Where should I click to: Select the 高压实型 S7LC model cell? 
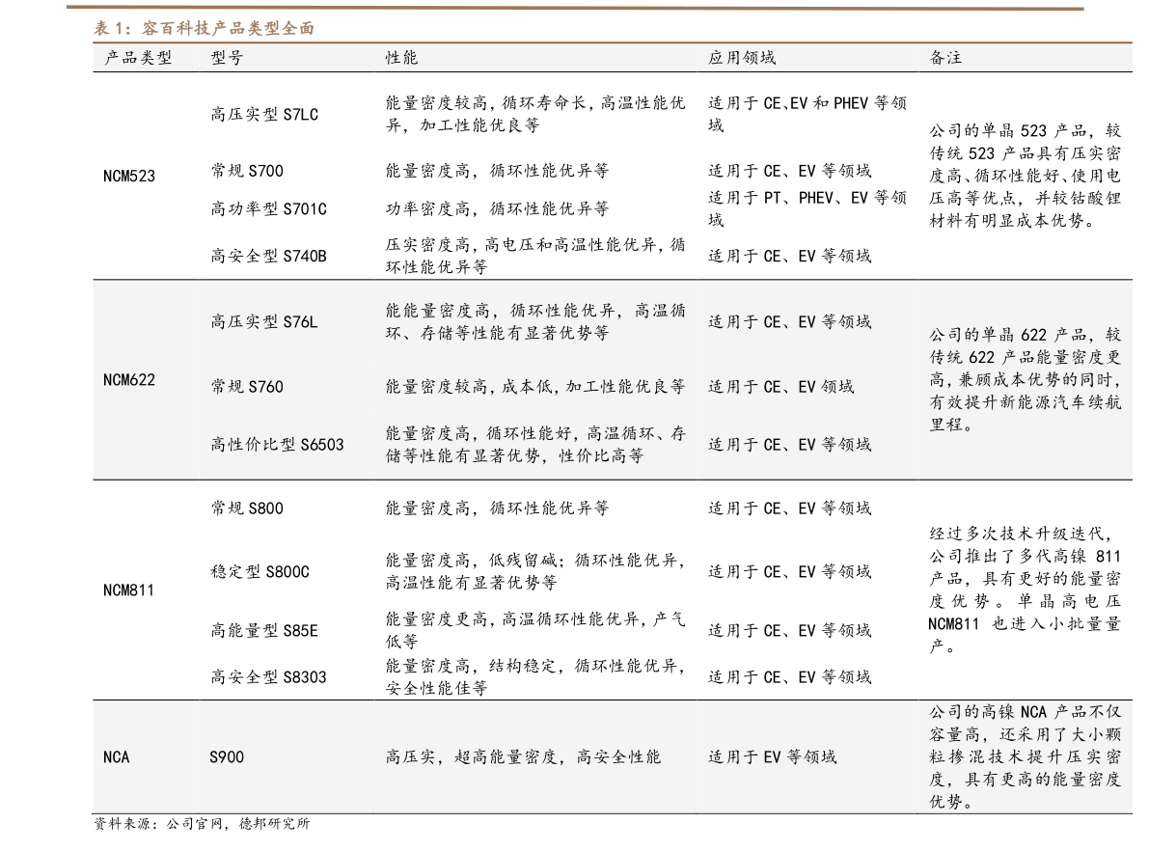coord(264,115)
